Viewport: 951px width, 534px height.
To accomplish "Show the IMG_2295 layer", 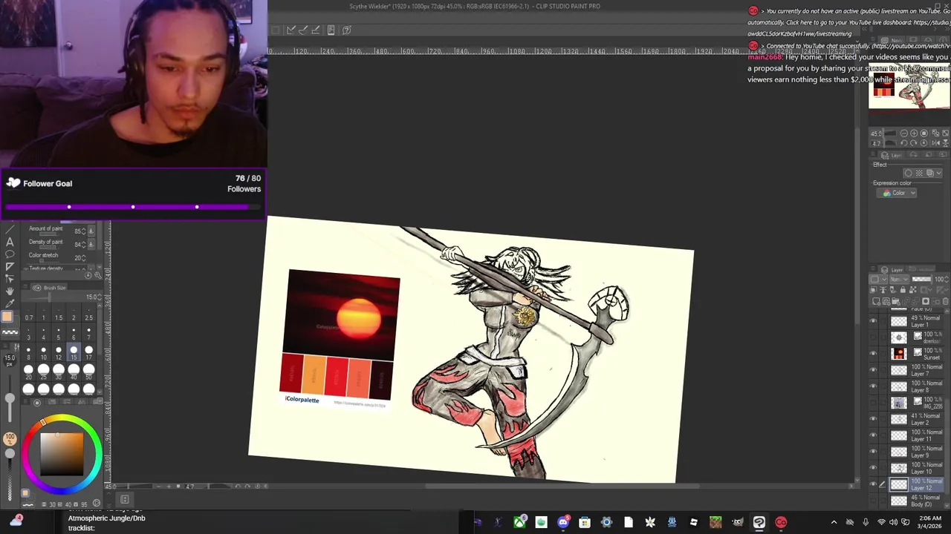I will coord(873,403).
